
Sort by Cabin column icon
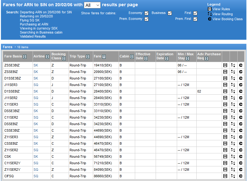[x=132, y=57]
